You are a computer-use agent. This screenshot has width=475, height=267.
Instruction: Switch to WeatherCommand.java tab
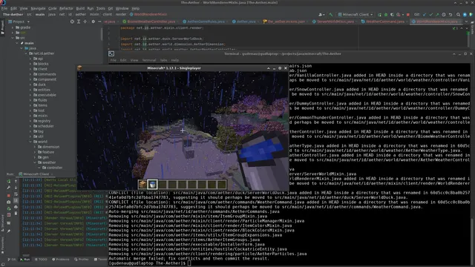[384, 22]
